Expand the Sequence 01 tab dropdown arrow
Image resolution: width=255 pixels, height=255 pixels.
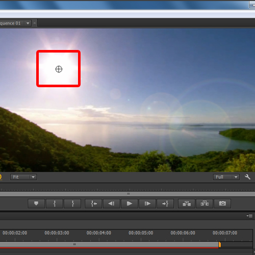tap(28, 23)
